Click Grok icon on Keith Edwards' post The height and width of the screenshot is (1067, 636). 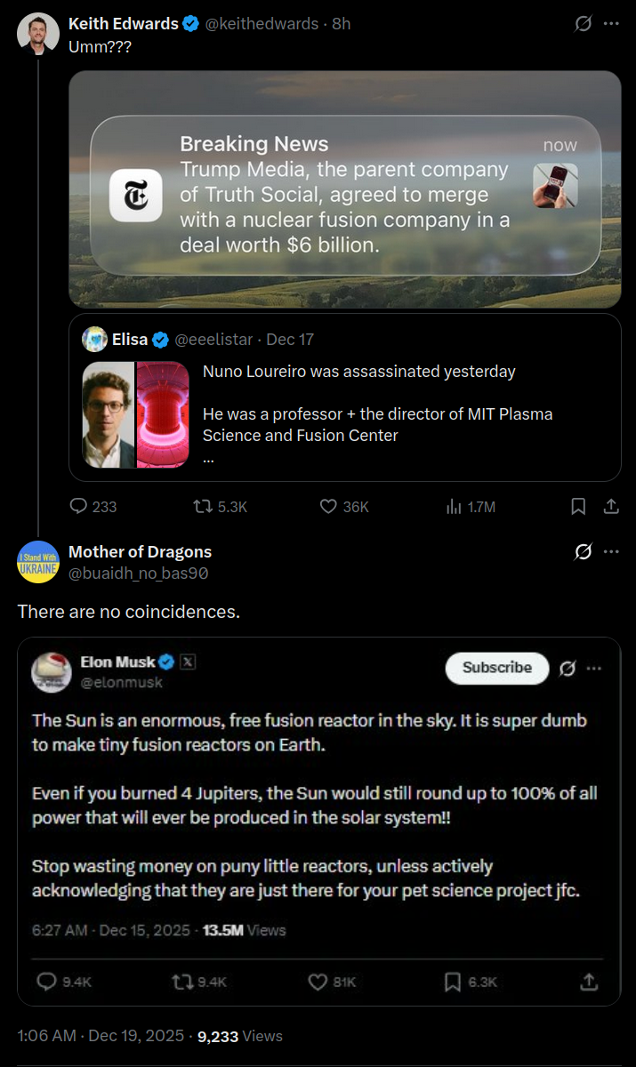(584, 24)
